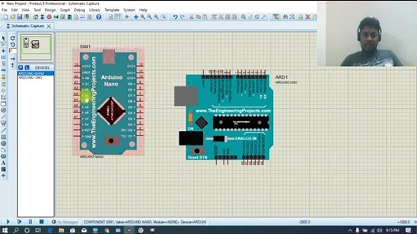Select the 2D Graphics Box tool
Screen dimensions: 417x234
(3, 137)
